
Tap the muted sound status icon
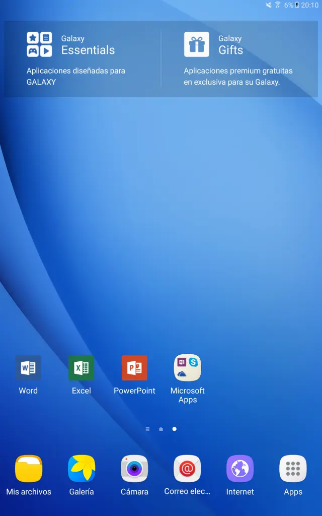click(269, 5)
